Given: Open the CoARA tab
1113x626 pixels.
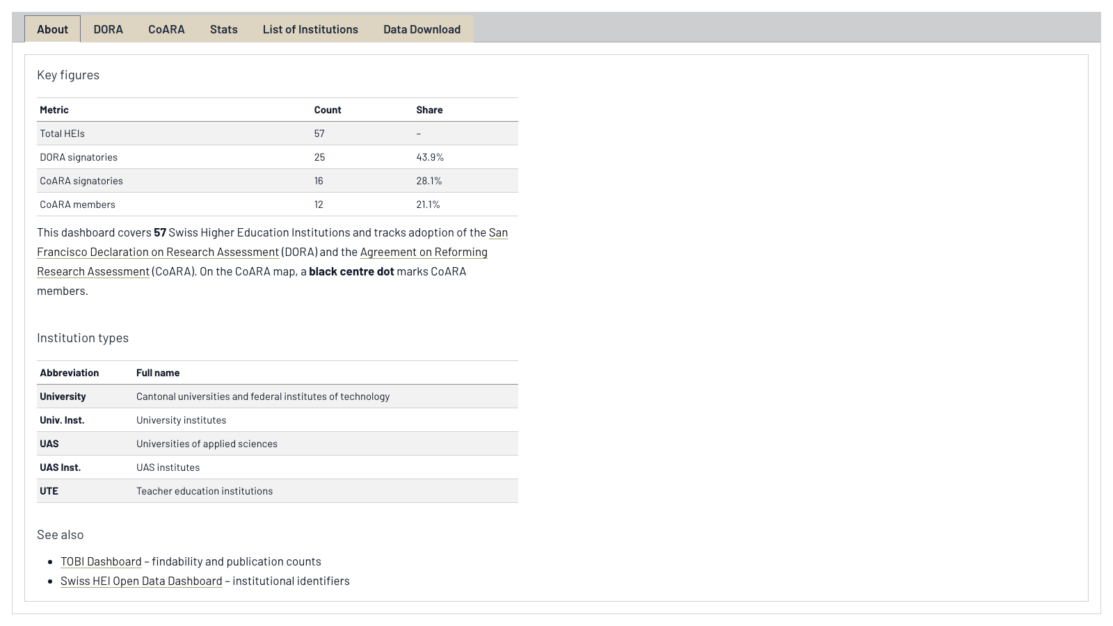Looking at the screenshot, I should 166,29.
